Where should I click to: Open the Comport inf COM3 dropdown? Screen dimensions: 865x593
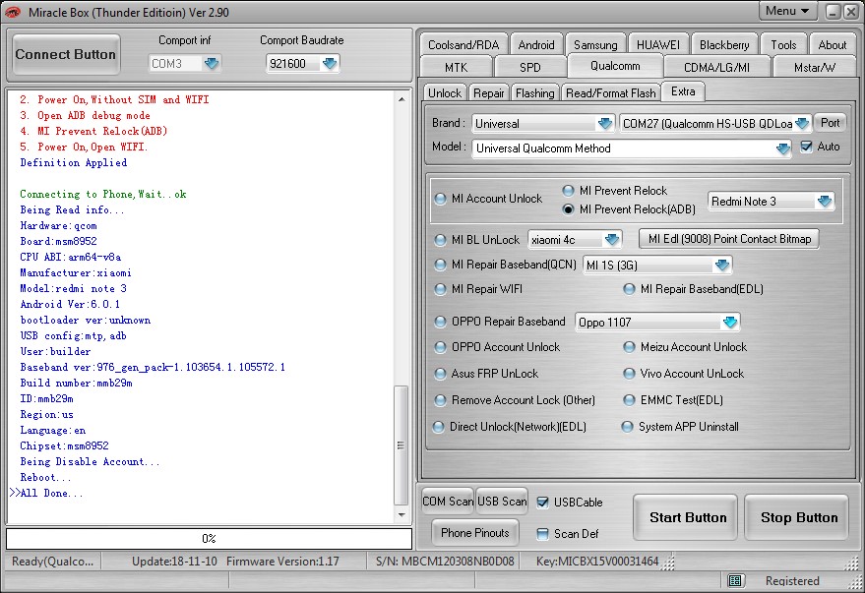tap(212, 63)
